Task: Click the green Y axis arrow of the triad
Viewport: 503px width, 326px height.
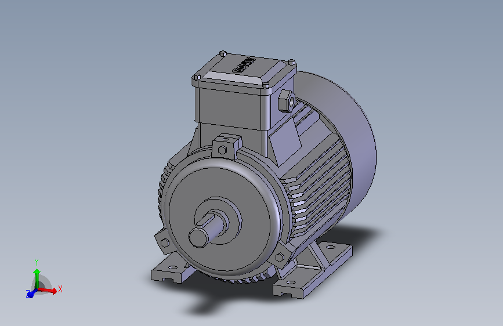Action: (37, 278)
